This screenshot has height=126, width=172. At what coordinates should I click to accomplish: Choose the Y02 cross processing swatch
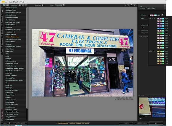pyautogui.click(x=161, y=61)
